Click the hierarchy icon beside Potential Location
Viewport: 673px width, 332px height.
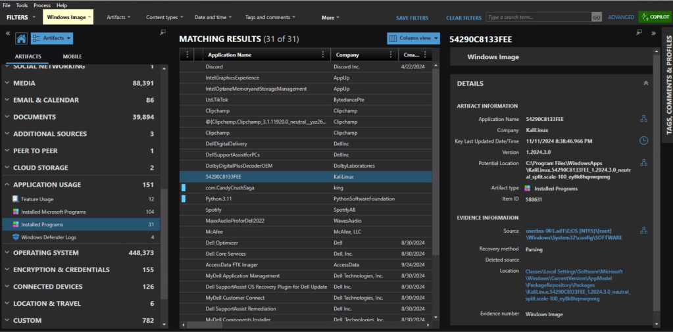(x=643, y=163)
